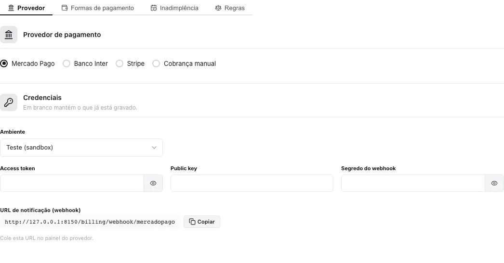The height and width of the screenshot is (263, 504).
Task: Click the Credenciais heading
Action: [42, 98]
